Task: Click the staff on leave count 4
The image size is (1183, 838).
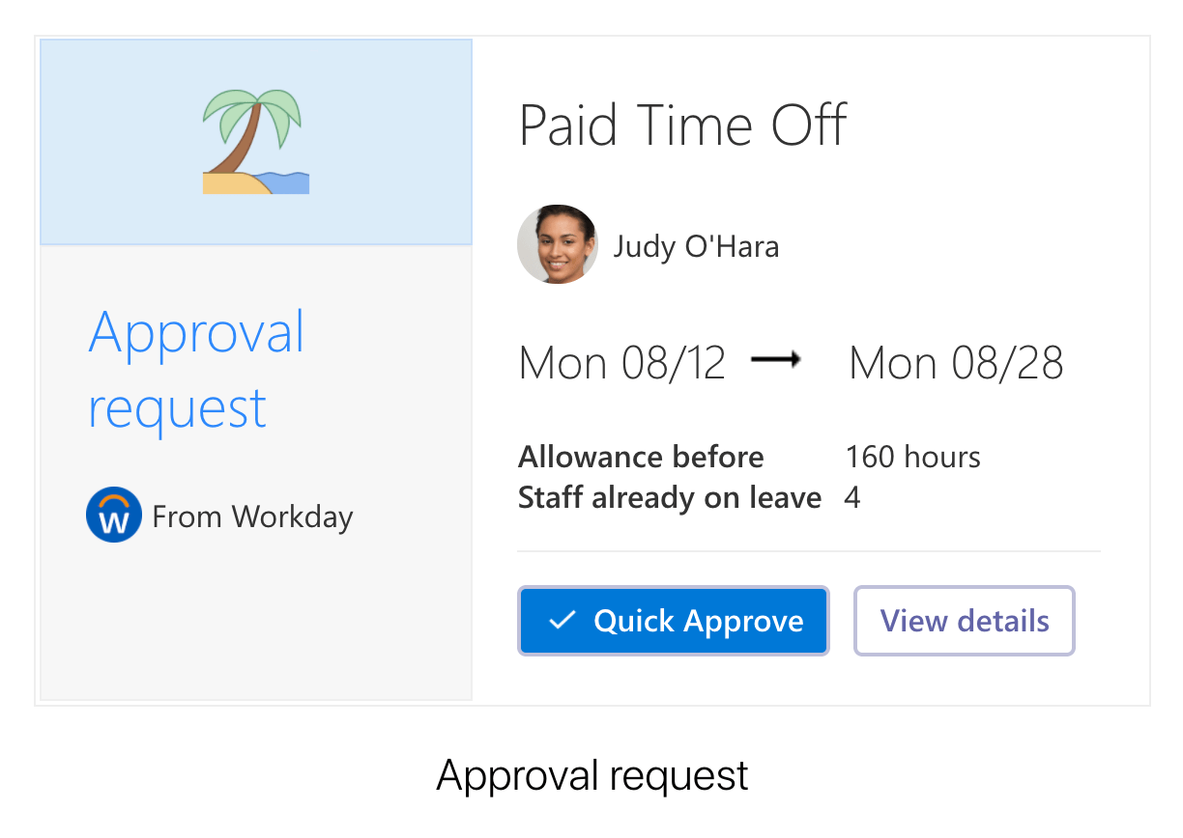Action: coord(852,498)
